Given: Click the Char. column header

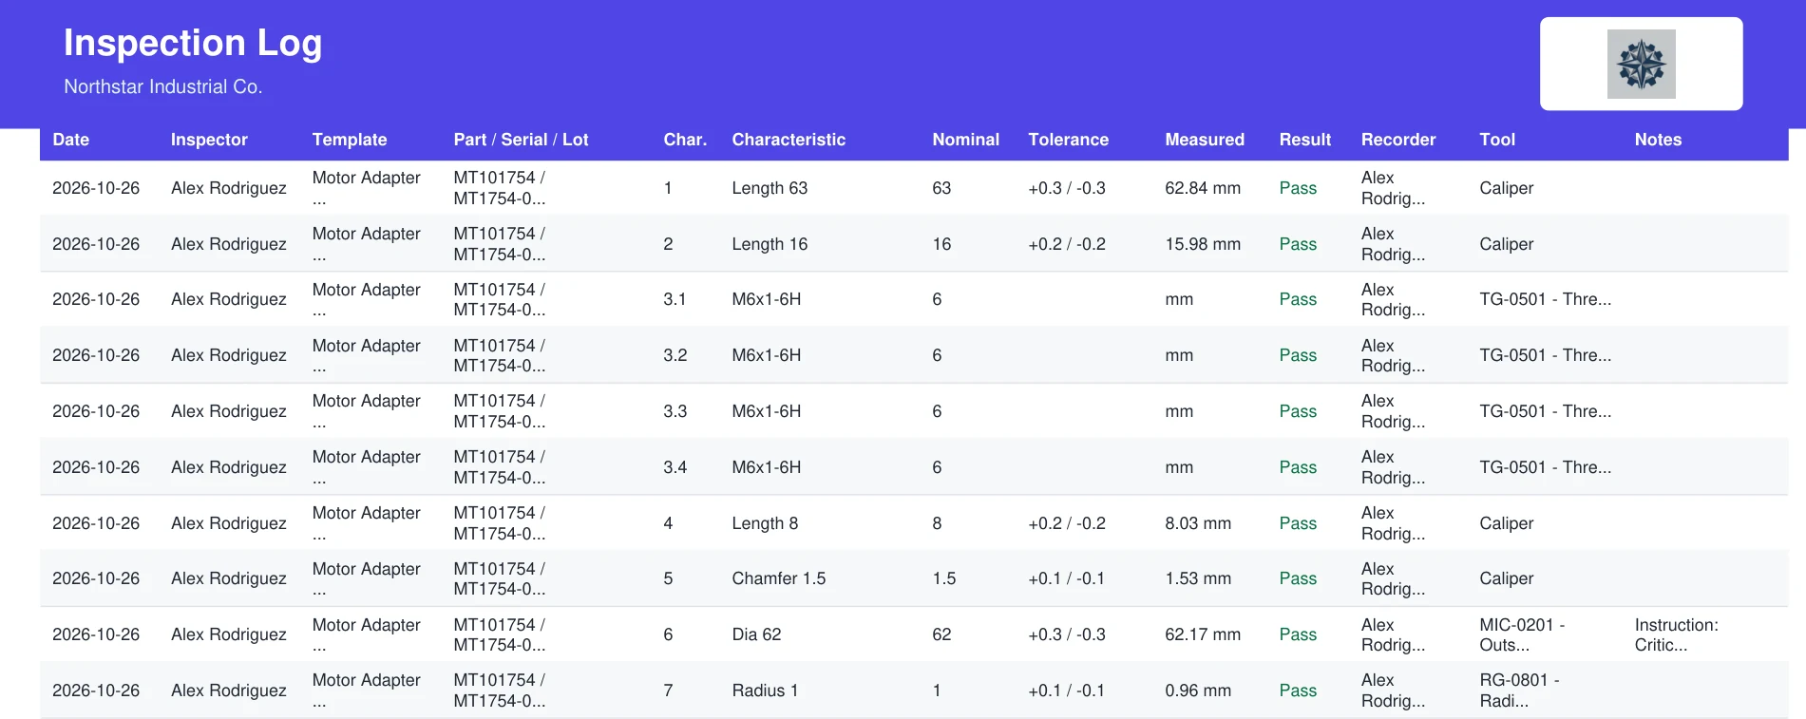Looking at the screenshot, I should click(685, 140).
